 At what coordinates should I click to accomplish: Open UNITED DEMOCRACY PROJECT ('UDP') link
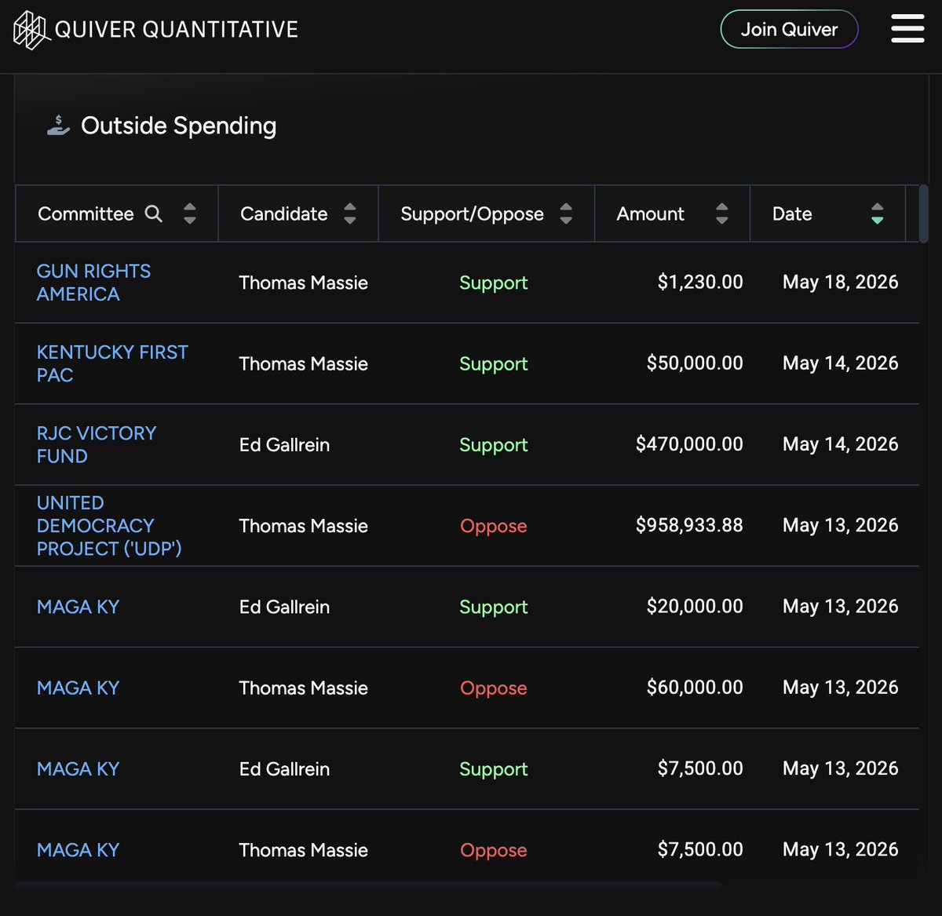(x=109, y=525)
